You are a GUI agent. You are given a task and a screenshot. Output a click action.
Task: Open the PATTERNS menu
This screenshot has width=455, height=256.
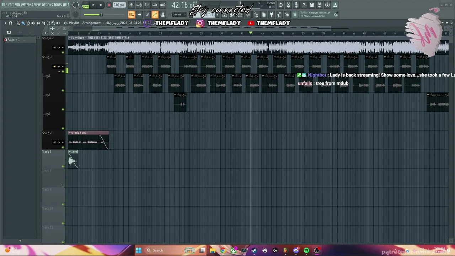tap(27, 5)
